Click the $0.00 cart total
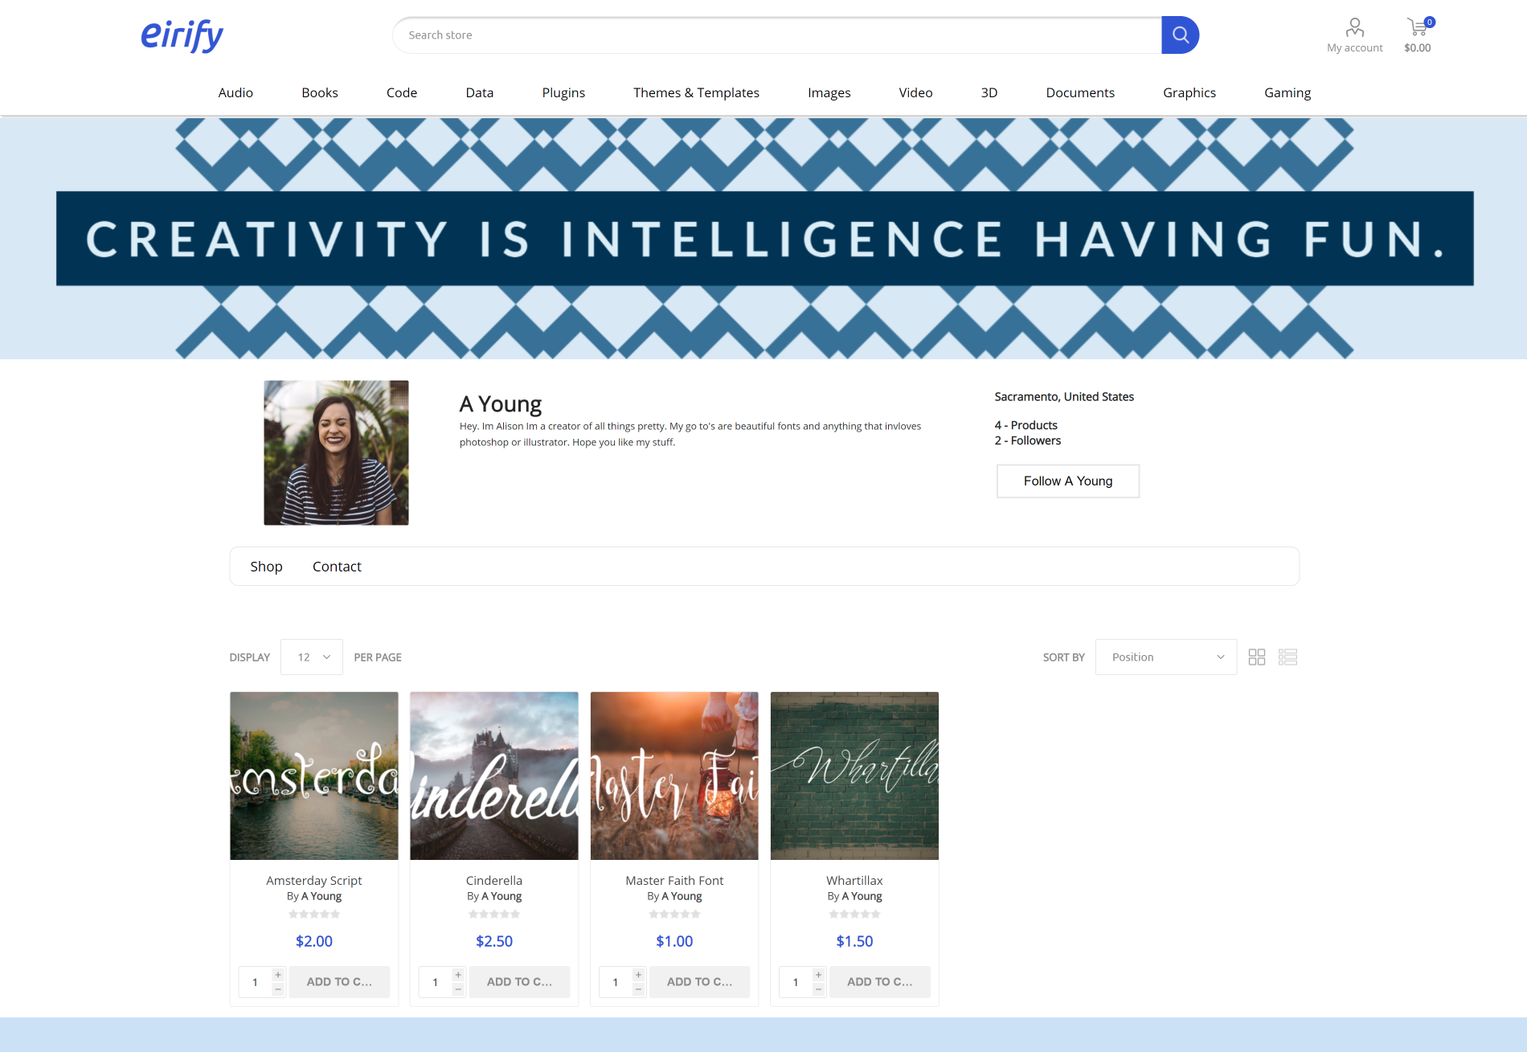This screenshot has height=1052, width=1527. (1418, 48)
